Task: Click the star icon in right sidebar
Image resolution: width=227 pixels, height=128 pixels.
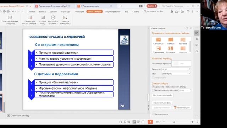Action: click(197, 39)
